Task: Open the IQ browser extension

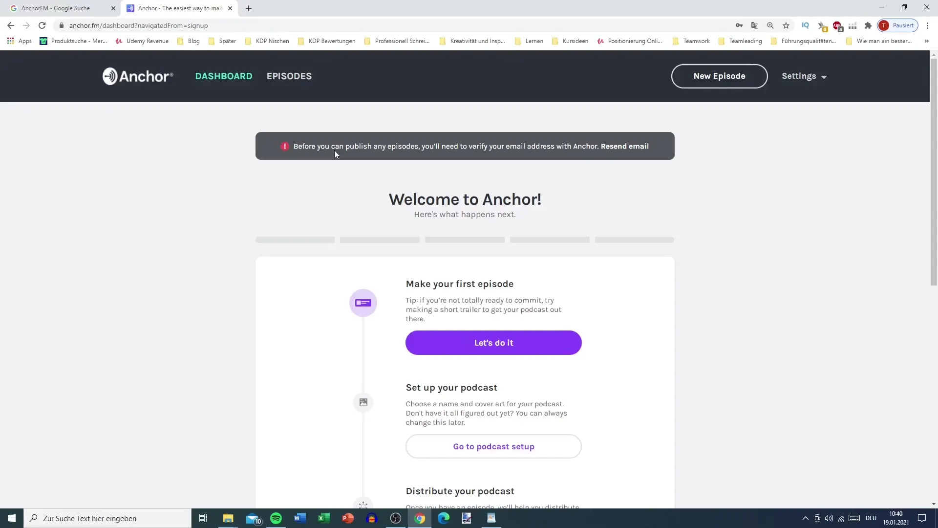Action: 805,25
